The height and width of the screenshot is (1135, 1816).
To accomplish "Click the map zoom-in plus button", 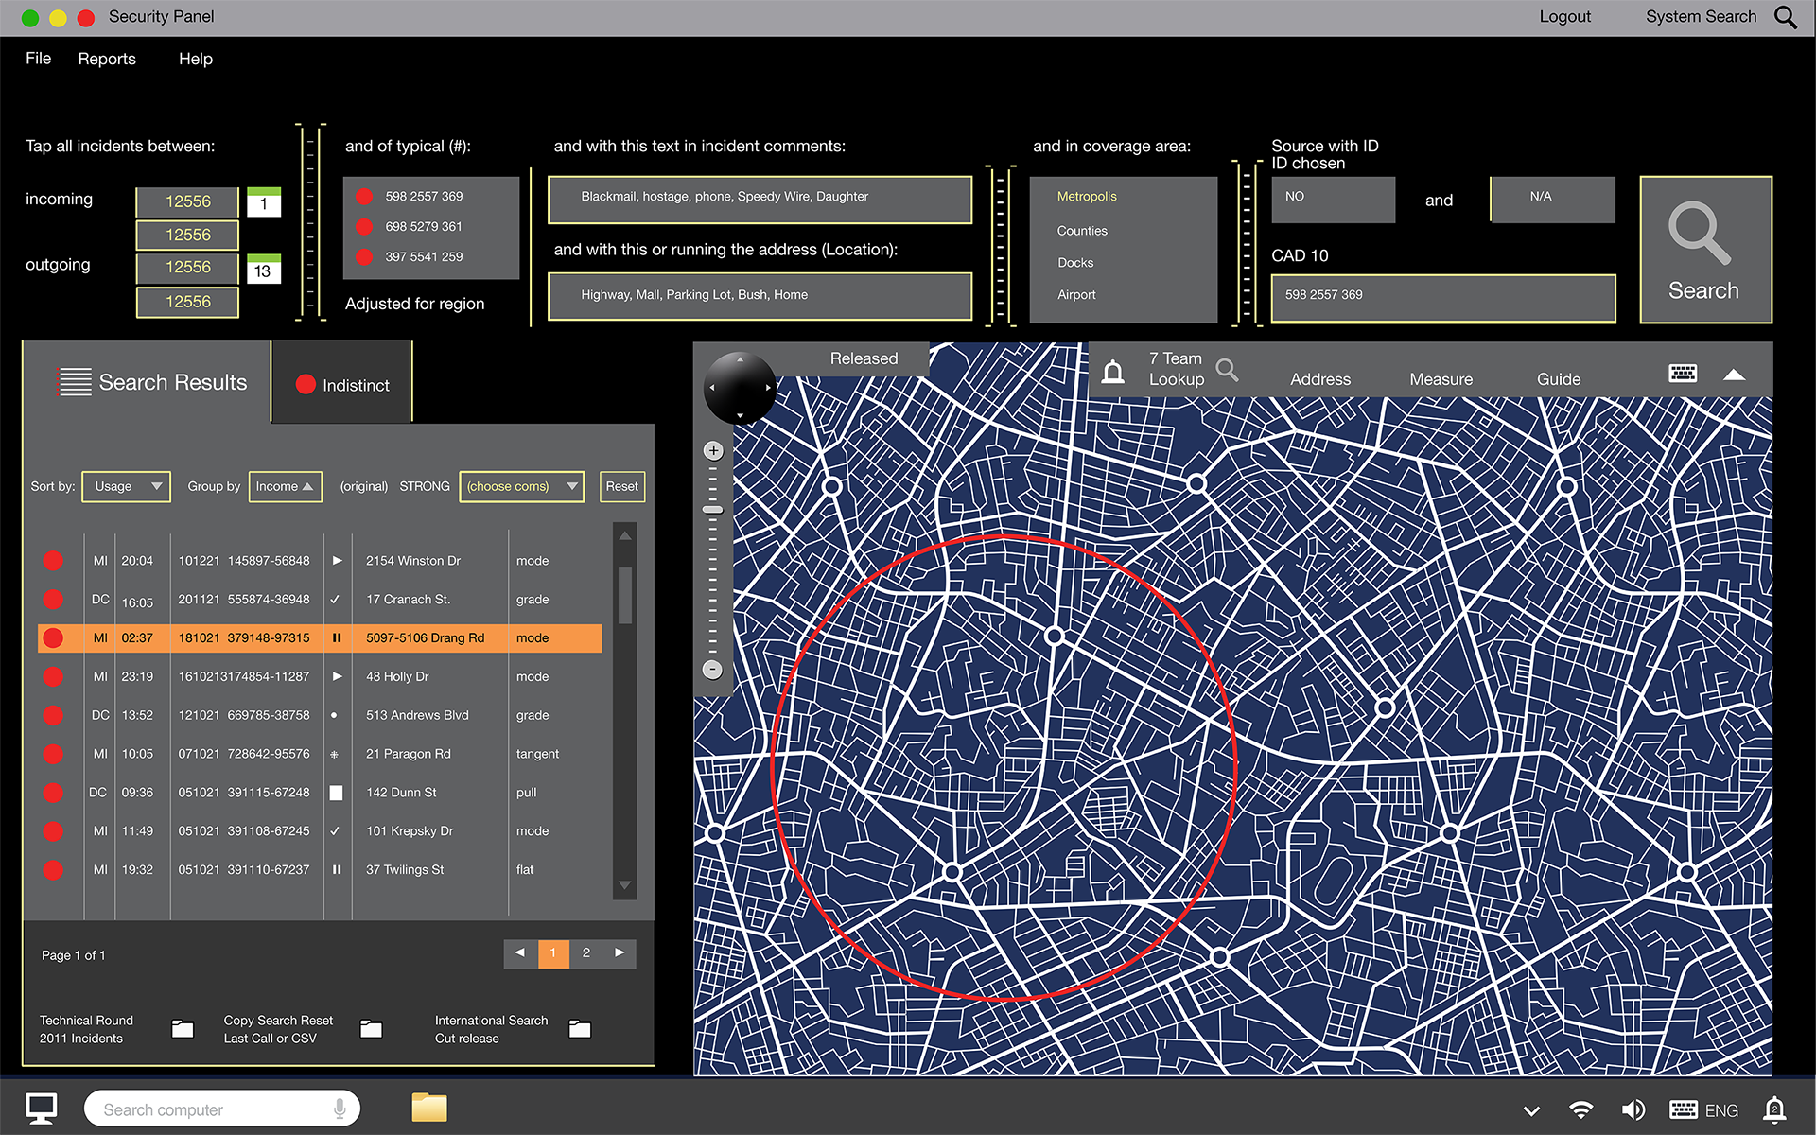I will pos(713,451).
